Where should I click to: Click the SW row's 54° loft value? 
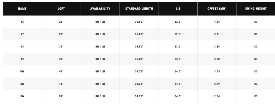[x=61, y=96]
